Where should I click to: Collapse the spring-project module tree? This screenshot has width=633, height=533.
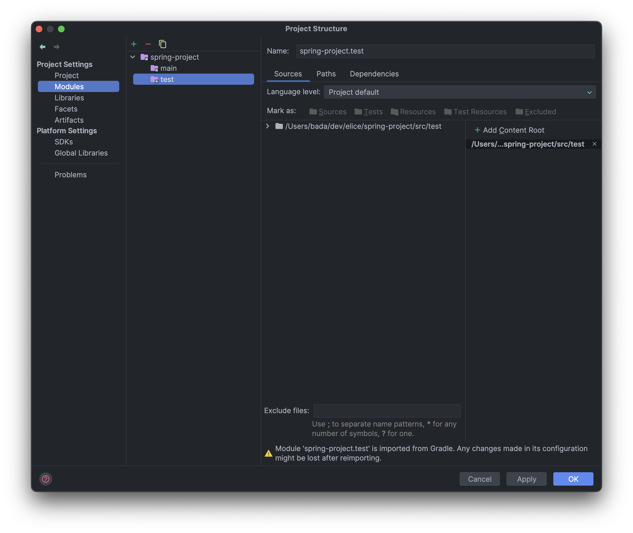coord(133,57)
